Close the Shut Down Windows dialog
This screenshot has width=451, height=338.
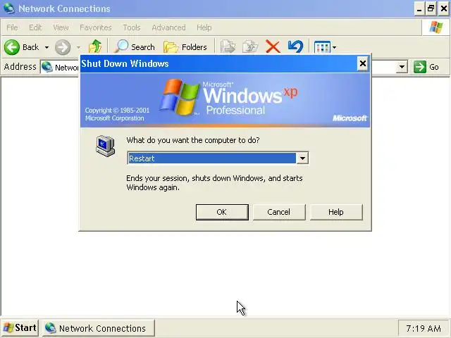(x=363, y=63)
